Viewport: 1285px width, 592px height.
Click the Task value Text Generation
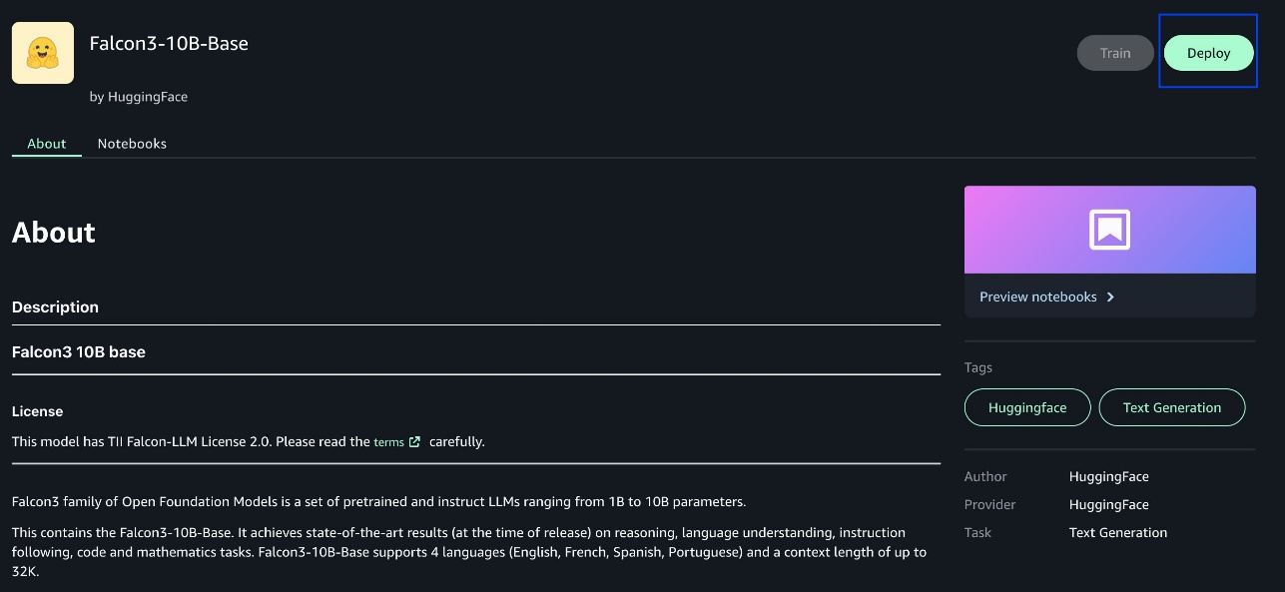1117,532
